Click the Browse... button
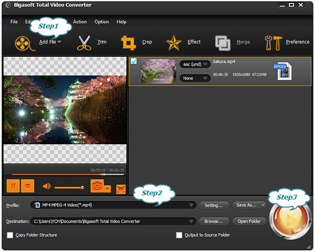Screen dimensions: 315x252 (x=214, y=222)
